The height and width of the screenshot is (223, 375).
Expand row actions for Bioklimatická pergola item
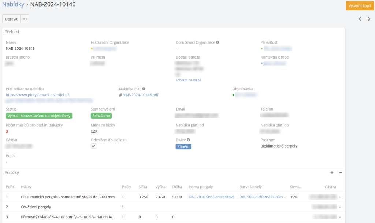click(340, 197)
